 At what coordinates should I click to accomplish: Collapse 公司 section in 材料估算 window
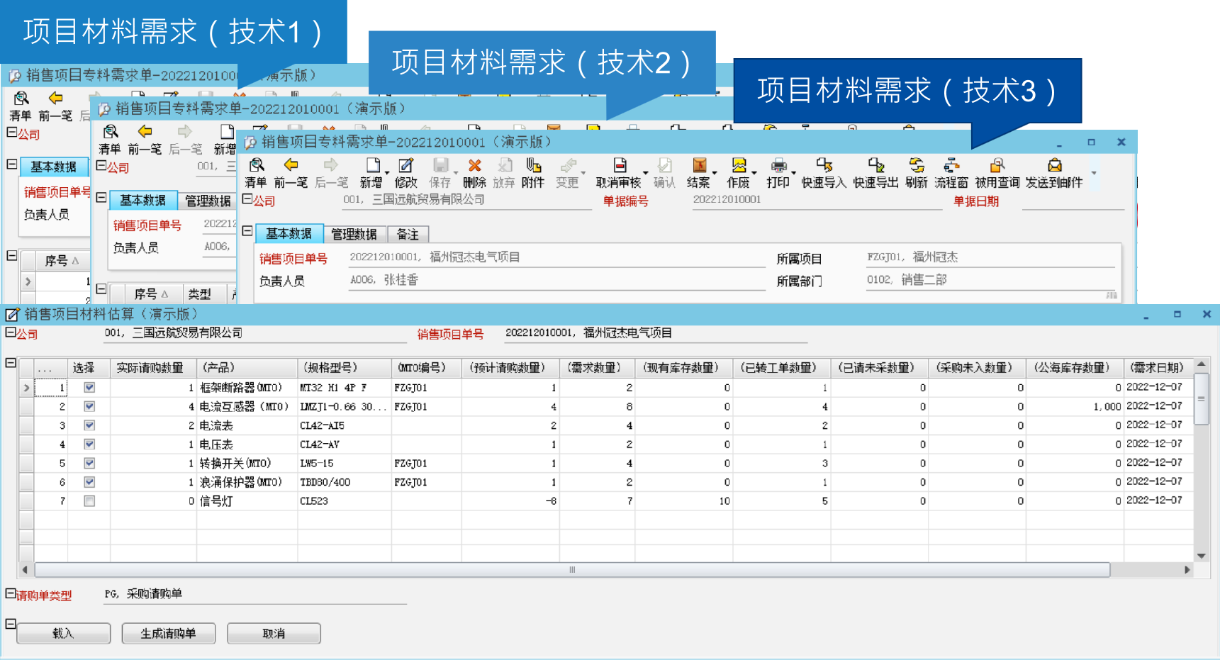pos(11,332)
